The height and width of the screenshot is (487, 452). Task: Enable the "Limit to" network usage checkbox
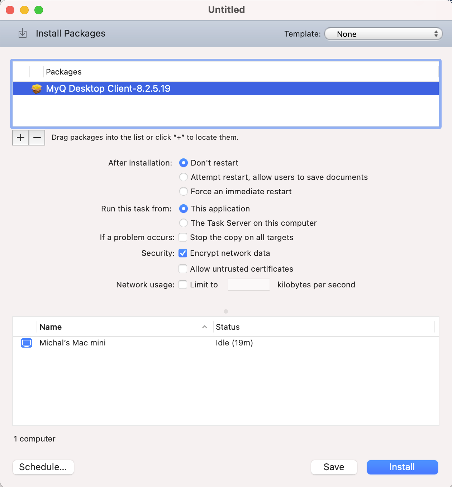pos(183,285)
